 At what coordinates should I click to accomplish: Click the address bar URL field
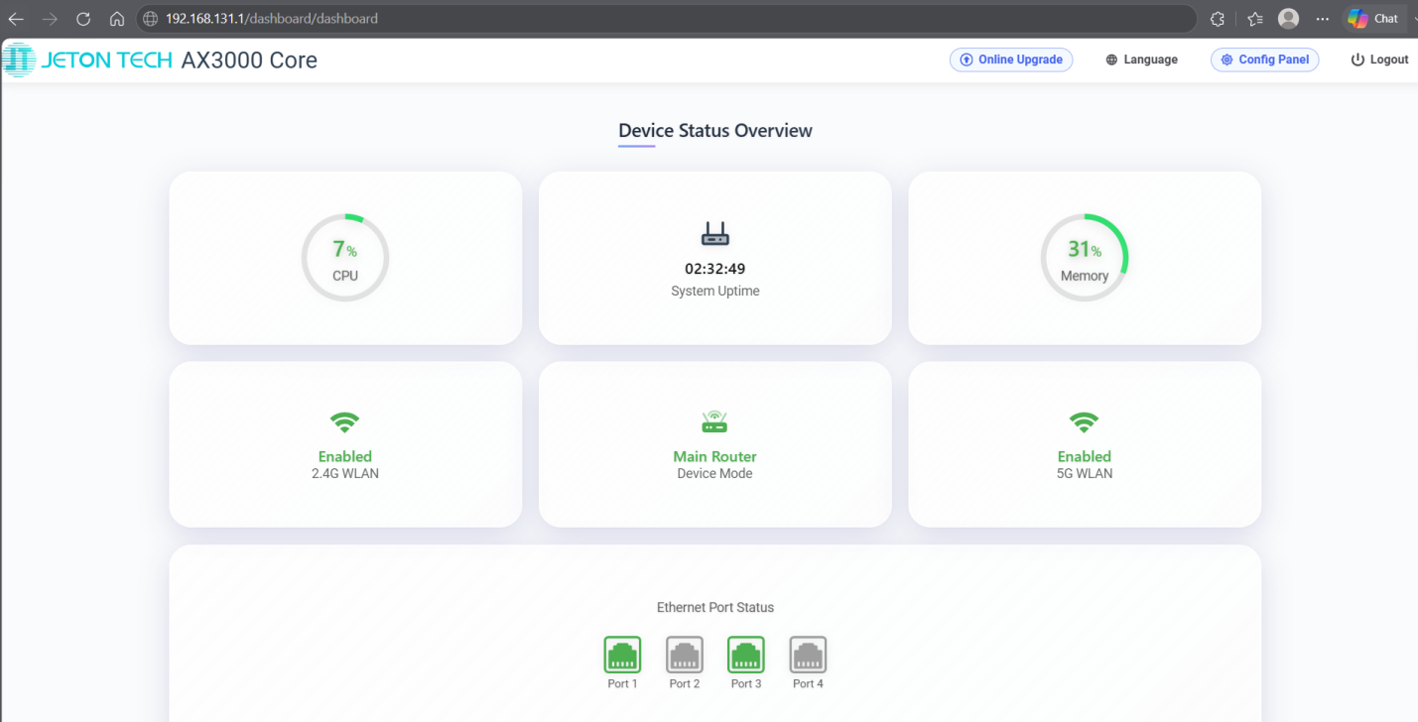[x=667, y=19]
